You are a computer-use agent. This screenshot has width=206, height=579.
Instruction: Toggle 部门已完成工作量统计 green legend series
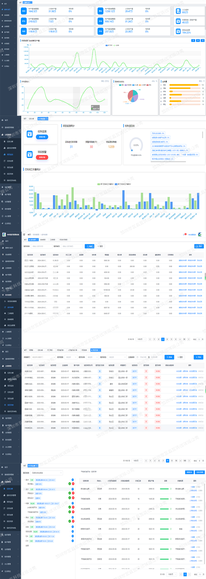click(106, 184)
